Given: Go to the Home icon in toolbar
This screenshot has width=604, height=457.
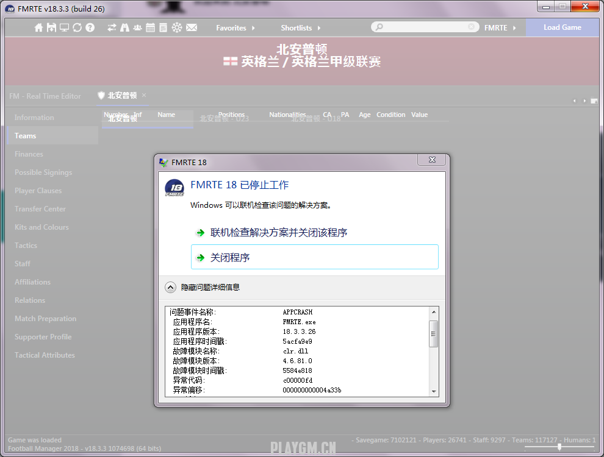Looking at the screenshot, I should 38,27.
